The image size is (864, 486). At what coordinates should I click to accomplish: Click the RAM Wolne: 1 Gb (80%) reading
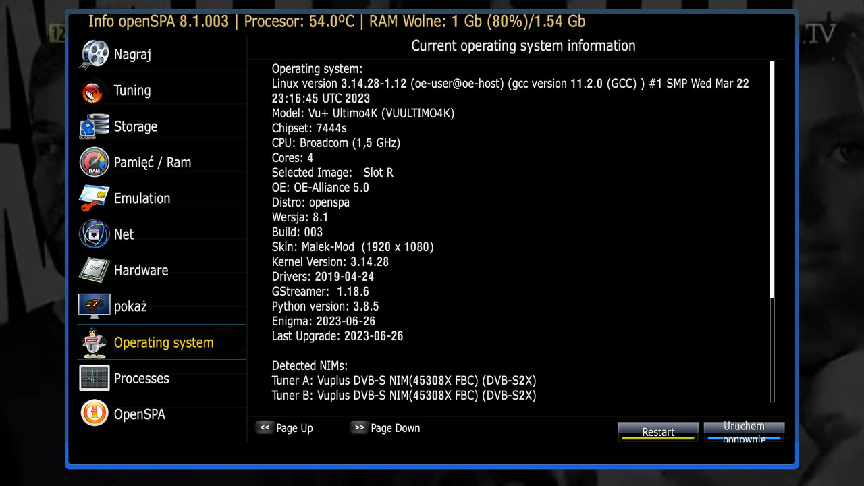coord(450,21)
